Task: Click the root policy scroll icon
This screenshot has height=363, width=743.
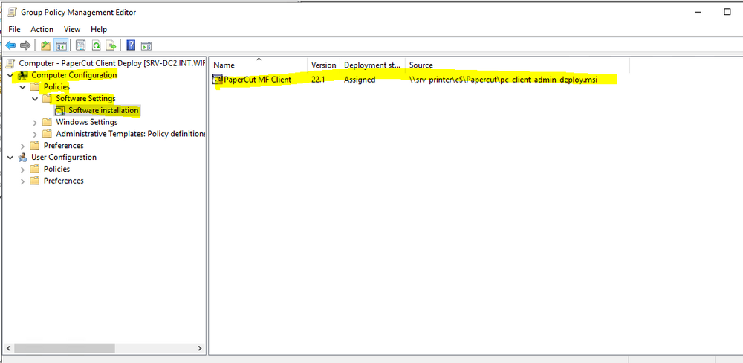Action: (x=10, y=63)
